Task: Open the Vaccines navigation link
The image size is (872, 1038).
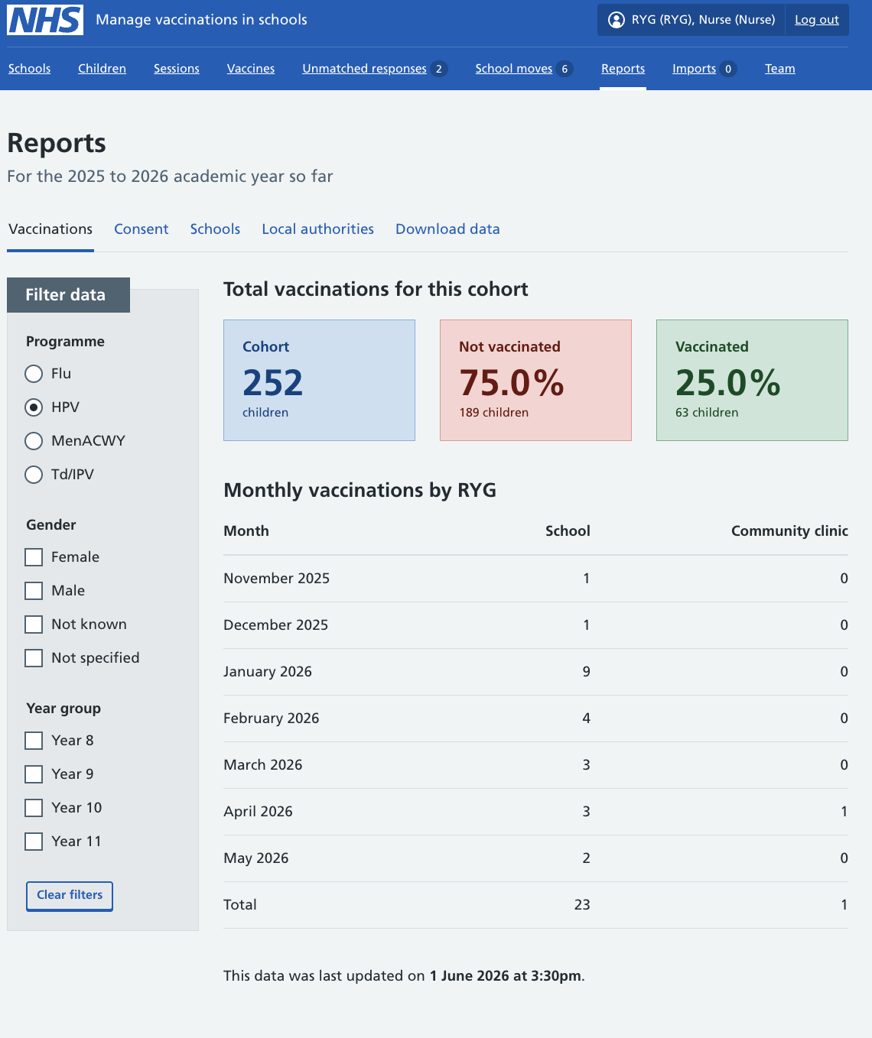Action: [251, 69]
